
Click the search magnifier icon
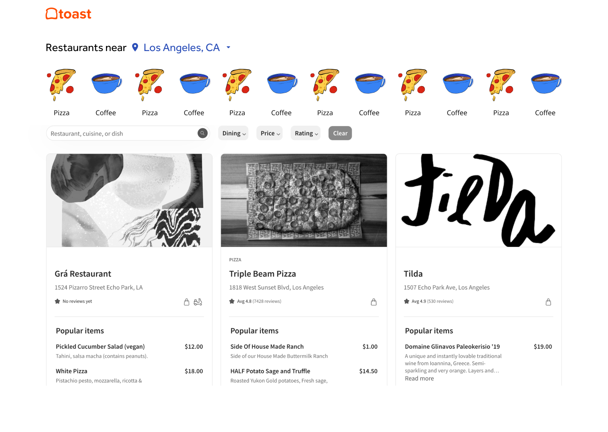coord(203,133)
